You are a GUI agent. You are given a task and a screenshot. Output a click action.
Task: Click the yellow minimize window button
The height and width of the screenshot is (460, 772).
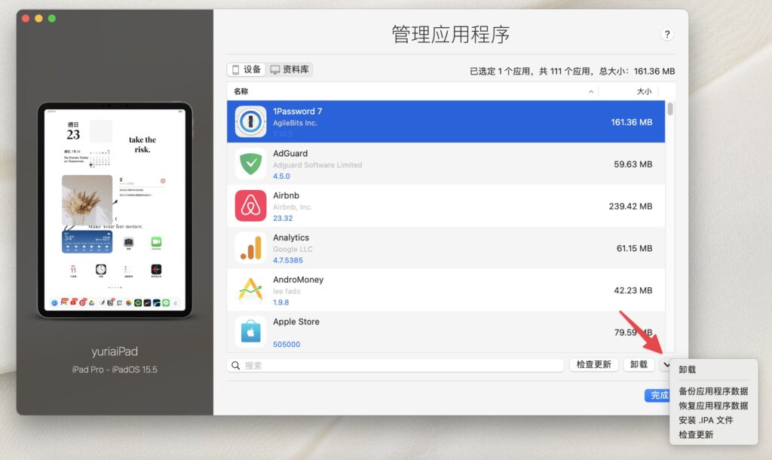pos(38,19)
